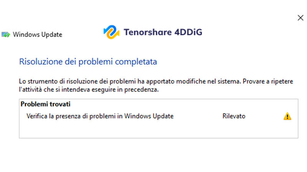Viewport: 307px width, 172px height.
Task: Select the 'Verifica la presenza di problemi' entry
Action: 100,116
